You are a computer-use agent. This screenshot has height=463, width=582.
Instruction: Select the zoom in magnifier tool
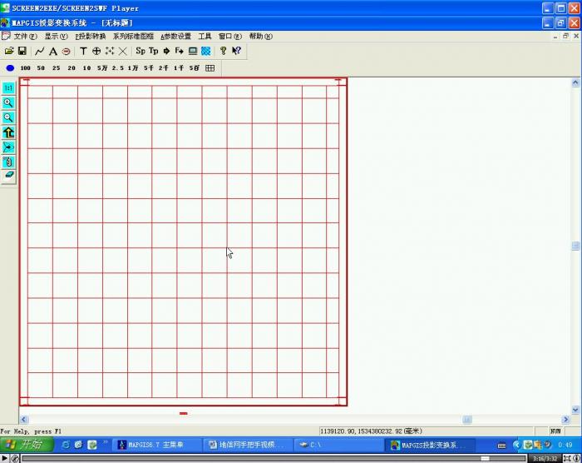pos(8,102)
